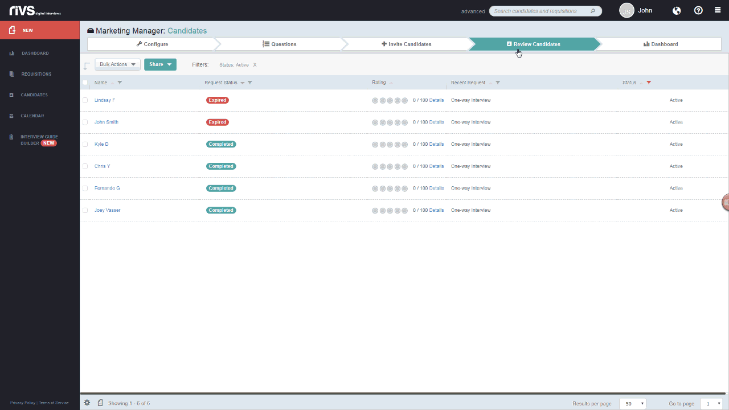
Task: Click the Request Status column filter funnel
Action: [250, 83]
